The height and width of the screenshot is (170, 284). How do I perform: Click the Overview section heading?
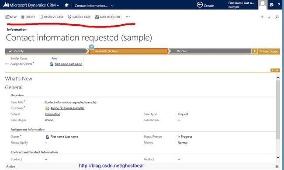coord(17,95)
